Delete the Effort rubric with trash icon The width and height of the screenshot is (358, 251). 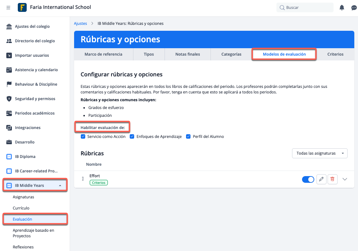click(x=332, y=179)
